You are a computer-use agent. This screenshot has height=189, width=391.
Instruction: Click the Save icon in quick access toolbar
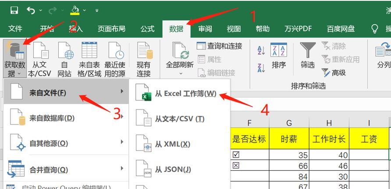(x=14, y=10)
